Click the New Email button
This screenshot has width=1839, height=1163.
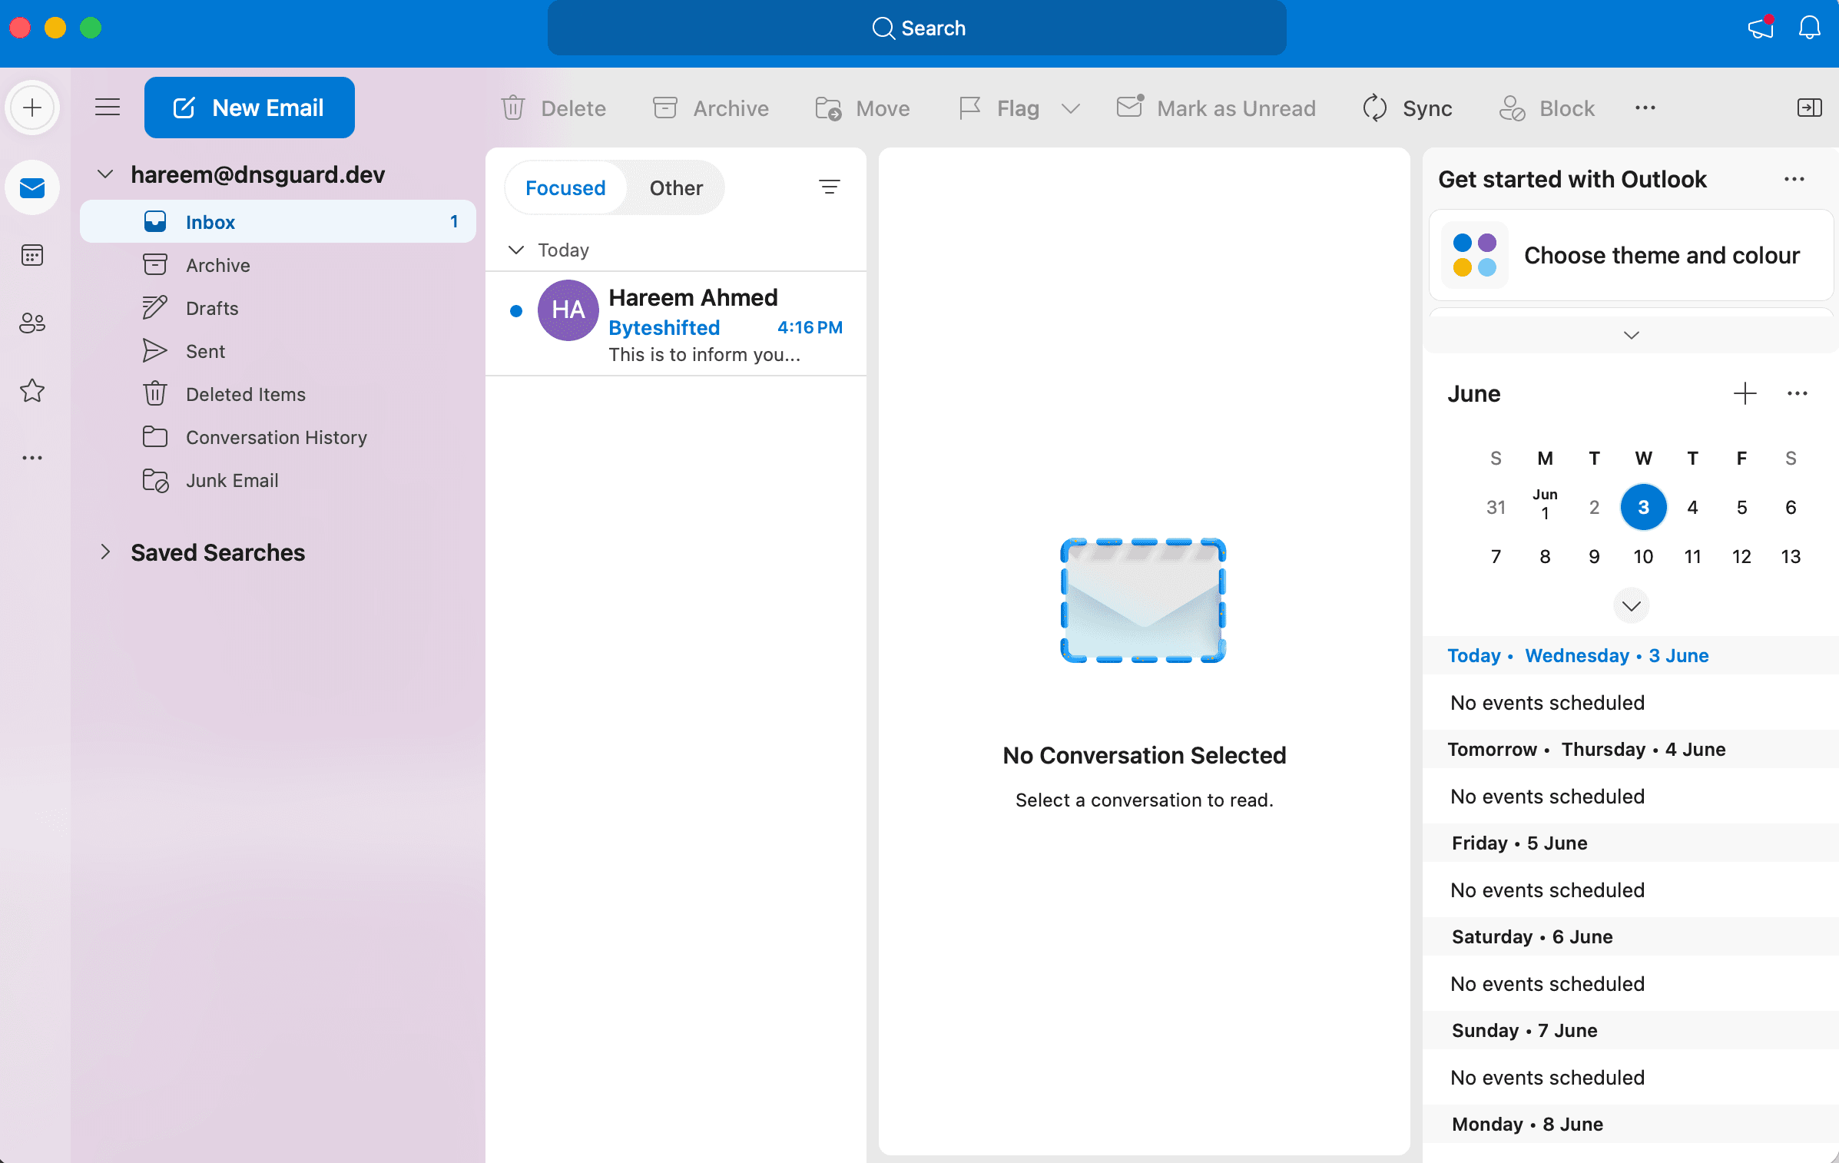tap(250, 108)
